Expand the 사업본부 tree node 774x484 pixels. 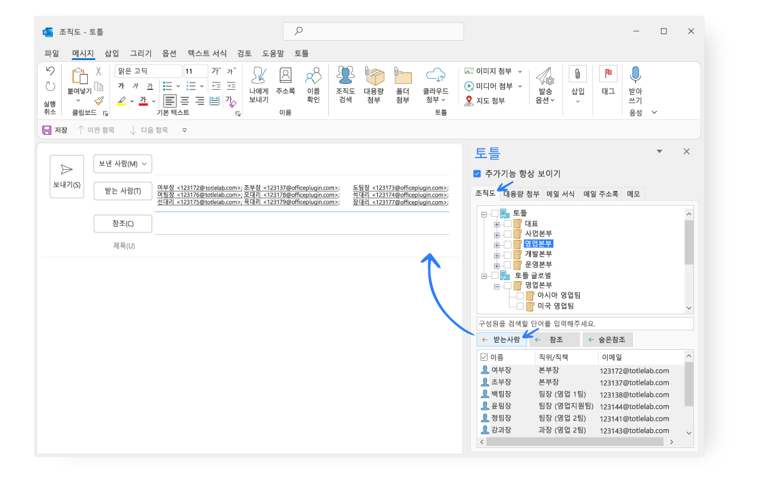click(x=497, y=234)
